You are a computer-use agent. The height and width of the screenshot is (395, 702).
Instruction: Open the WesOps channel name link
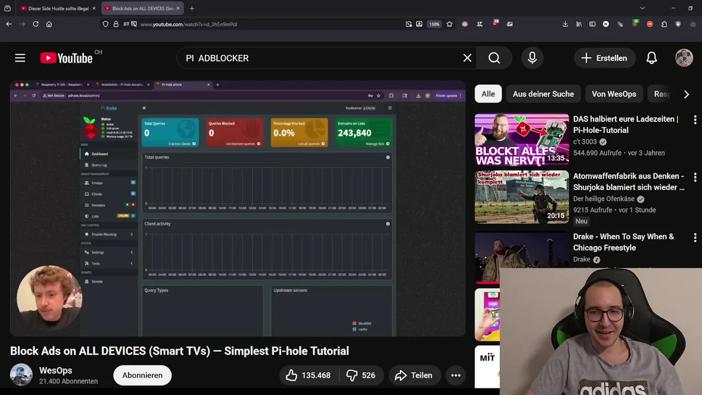click(55, 370)
